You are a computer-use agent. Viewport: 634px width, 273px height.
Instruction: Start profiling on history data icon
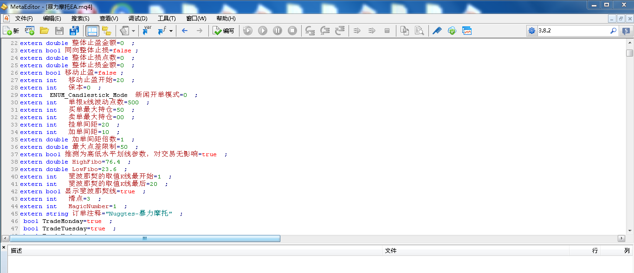coord(372,31)
